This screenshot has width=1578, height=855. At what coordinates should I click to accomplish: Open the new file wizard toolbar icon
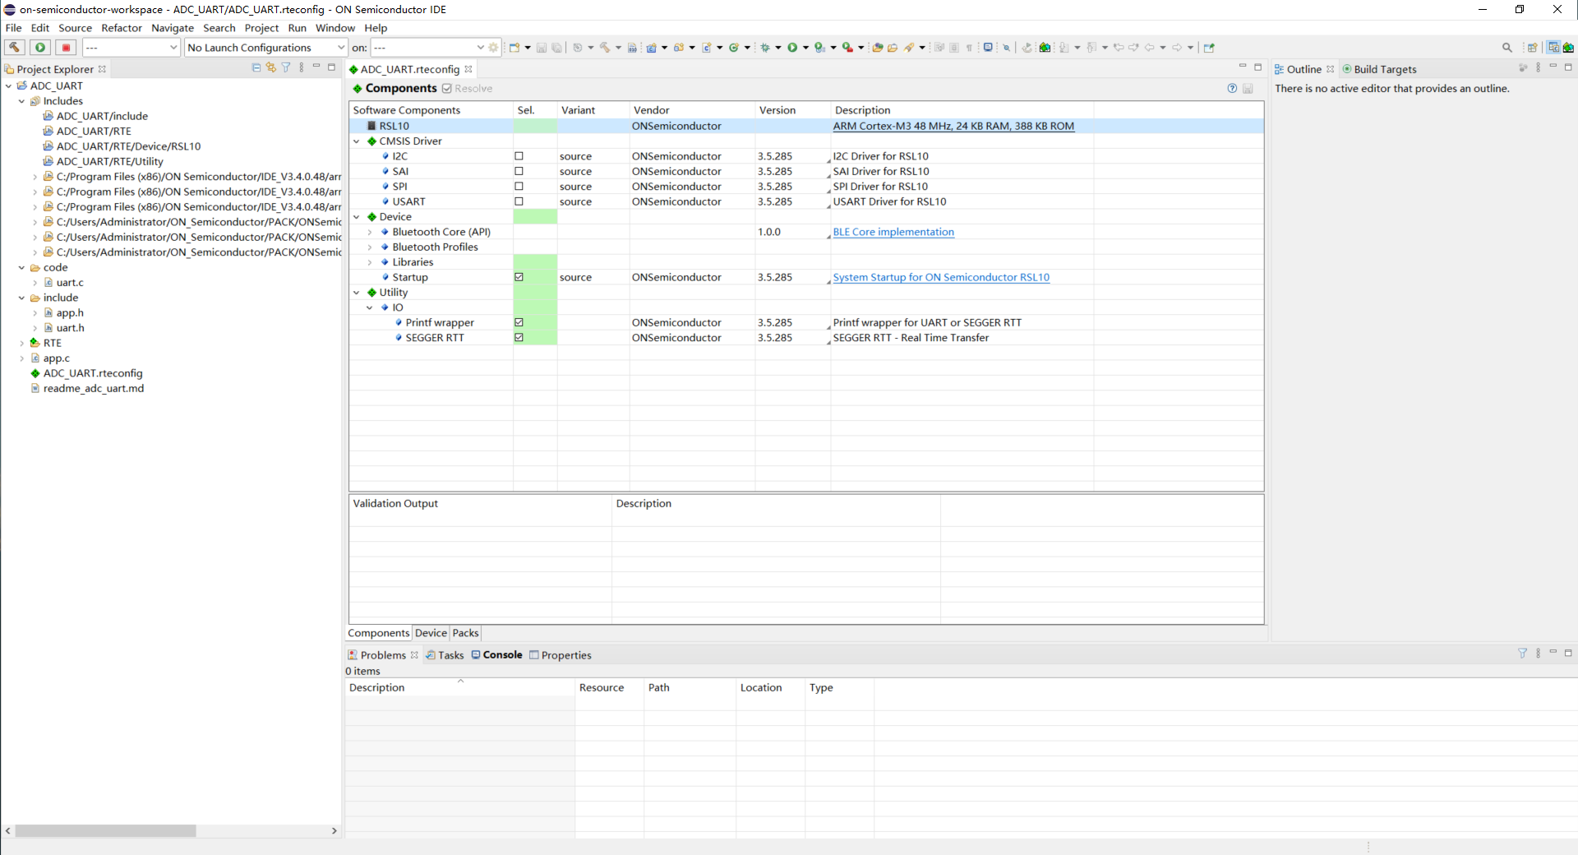(x=514, y=48)
